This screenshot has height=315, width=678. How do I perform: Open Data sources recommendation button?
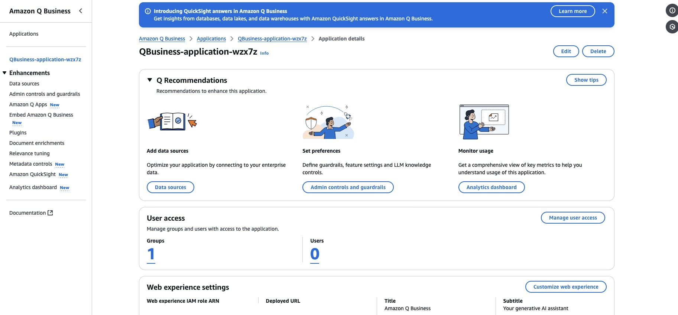pos(171,187)
